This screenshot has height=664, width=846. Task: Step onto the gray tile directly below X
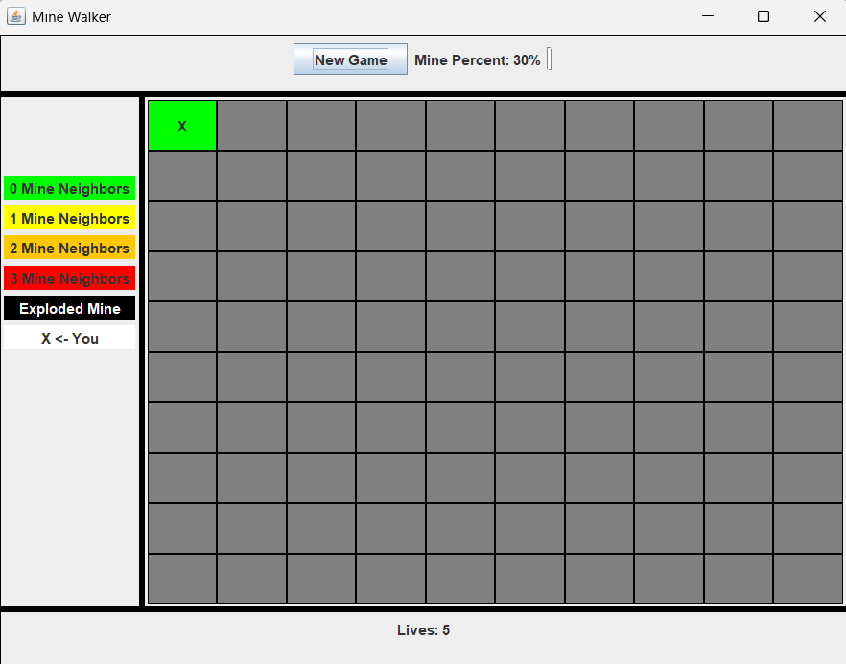tap(182, 176)
